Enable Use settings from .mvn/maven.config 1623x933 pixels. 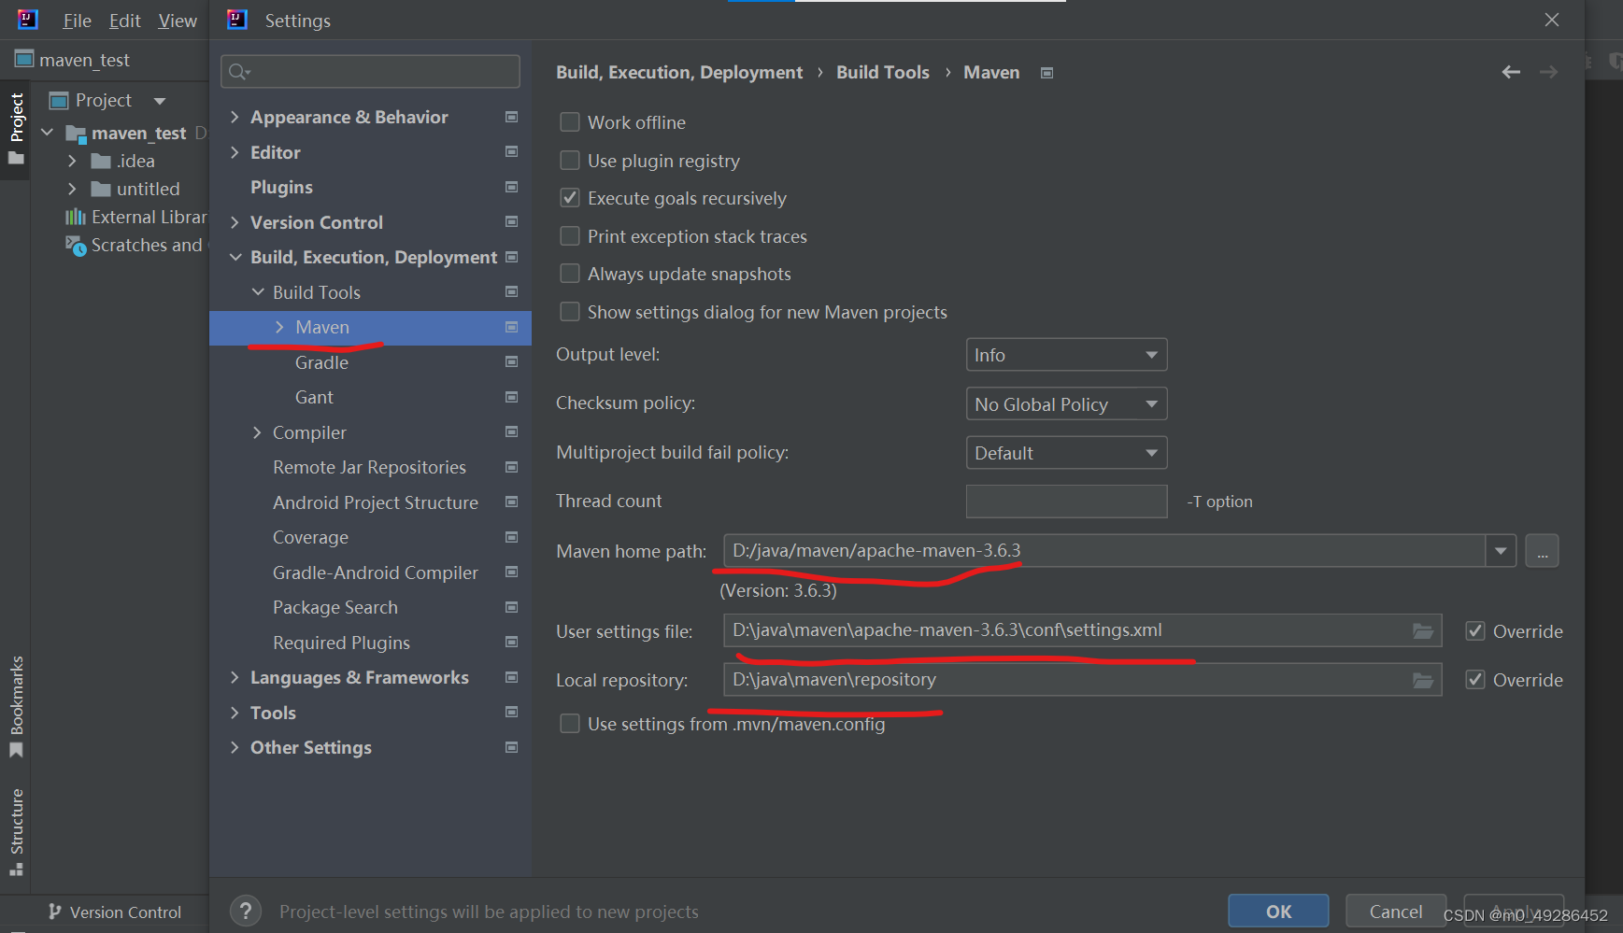(x=570, y=724)
